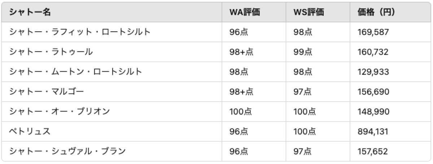Select the WS評価 column header
The height and width of the screenshot is (164, 433).
click(x=309, y=12)
